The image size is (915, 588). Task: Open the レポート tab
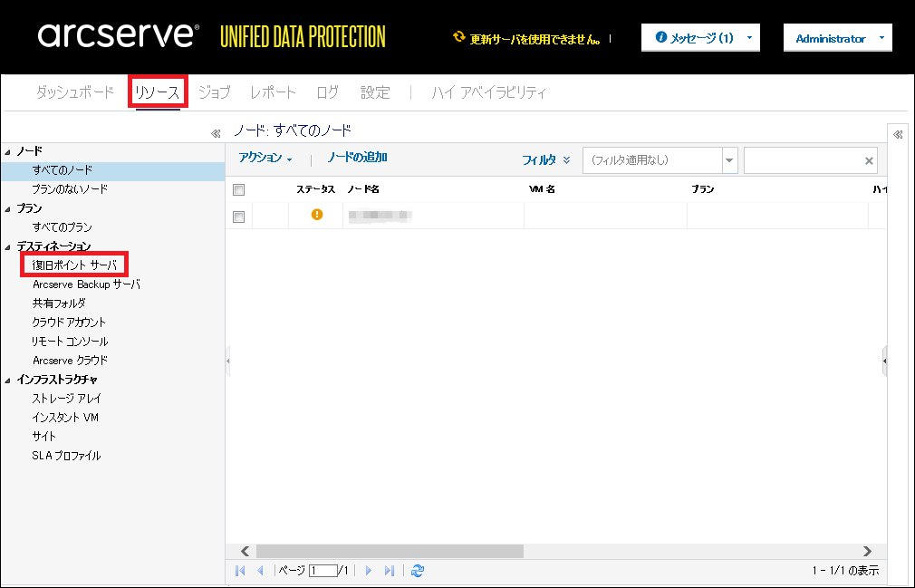pyautogui.click(x=273, y=92)
